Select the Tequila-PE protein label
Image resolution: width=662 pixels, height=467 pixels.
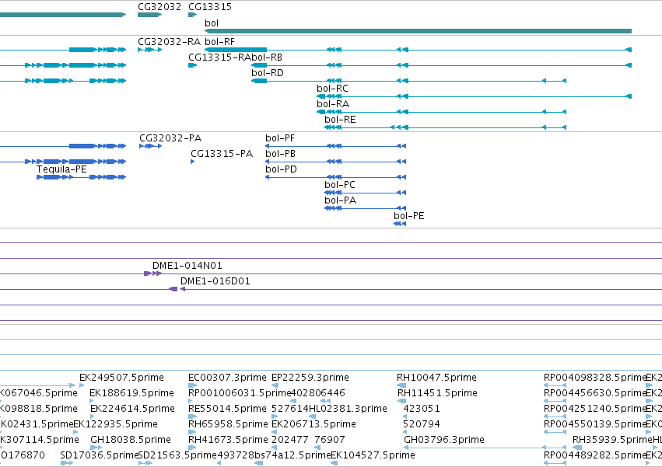point(61,169)
